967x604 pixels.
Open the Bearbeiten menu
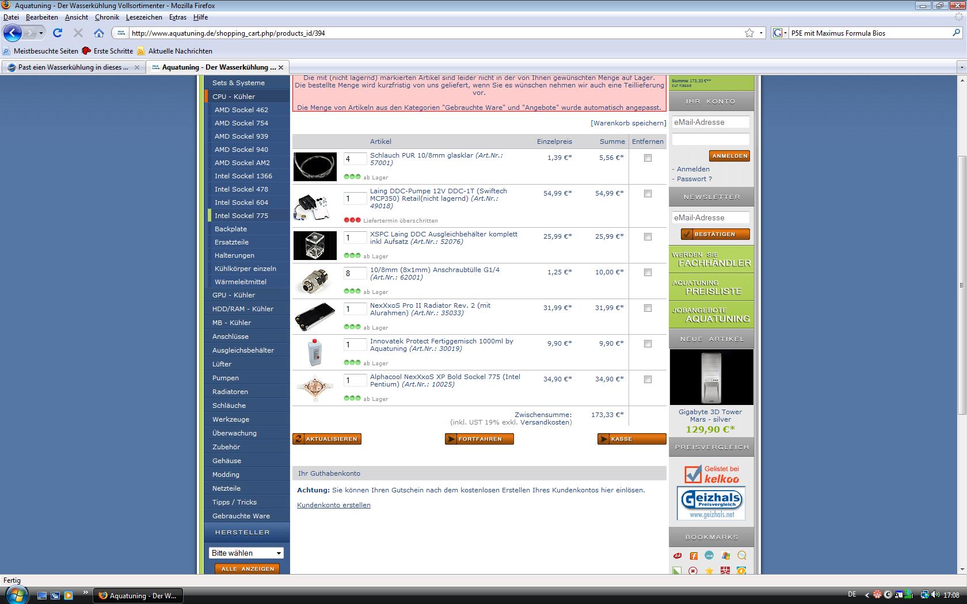41,17
